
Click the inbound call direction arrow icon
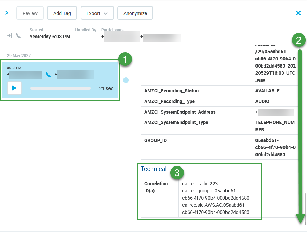[10, 35]
